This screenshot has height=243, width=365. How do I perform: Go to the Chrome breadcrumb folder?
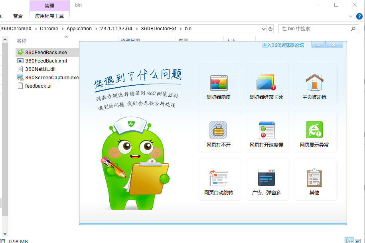pos(49,29)
